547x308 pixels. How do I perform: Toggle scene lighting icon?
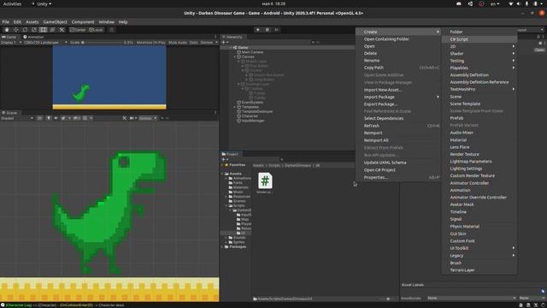coord(49,118)
